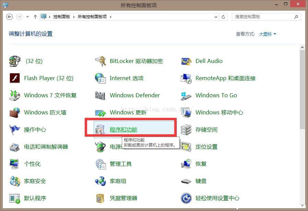Click the Internet 选项 globe icon
This screenshot has width=308, height=211.
(x=100, y=78)
